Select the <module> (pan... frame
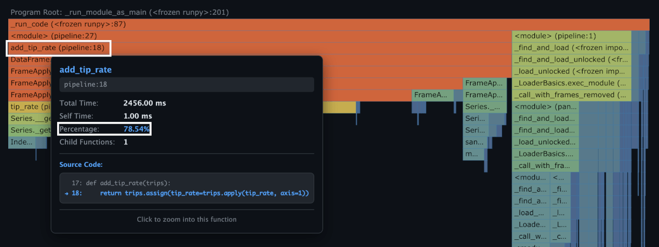 click(545, 107)
